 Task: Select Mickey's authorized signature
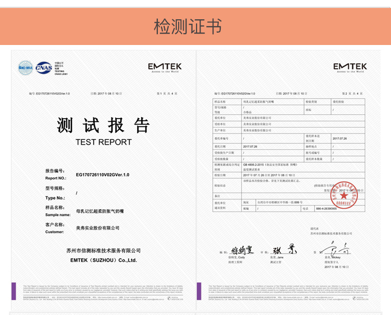[336, 248]
